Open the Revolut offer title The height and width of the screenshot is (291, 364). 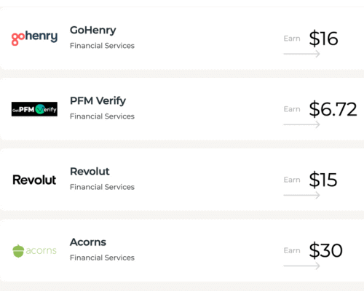90,172
